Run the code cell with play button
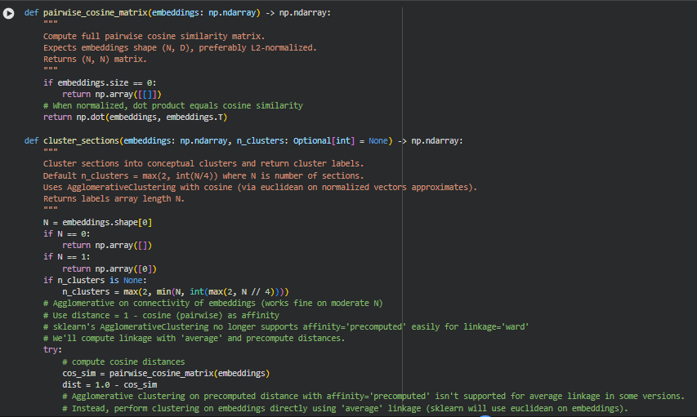The image size is (697, 417). [x=10, y=14]
